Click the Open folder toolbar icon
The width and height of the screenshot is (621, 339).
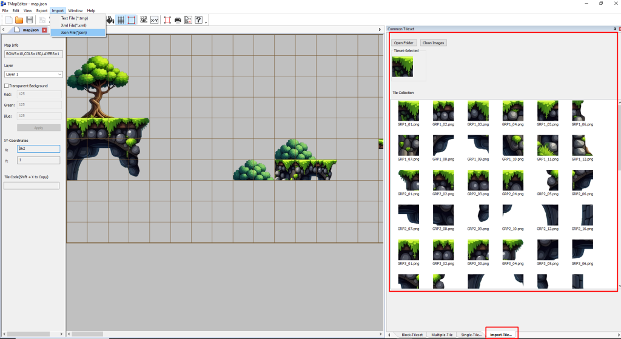click(19, 20)
